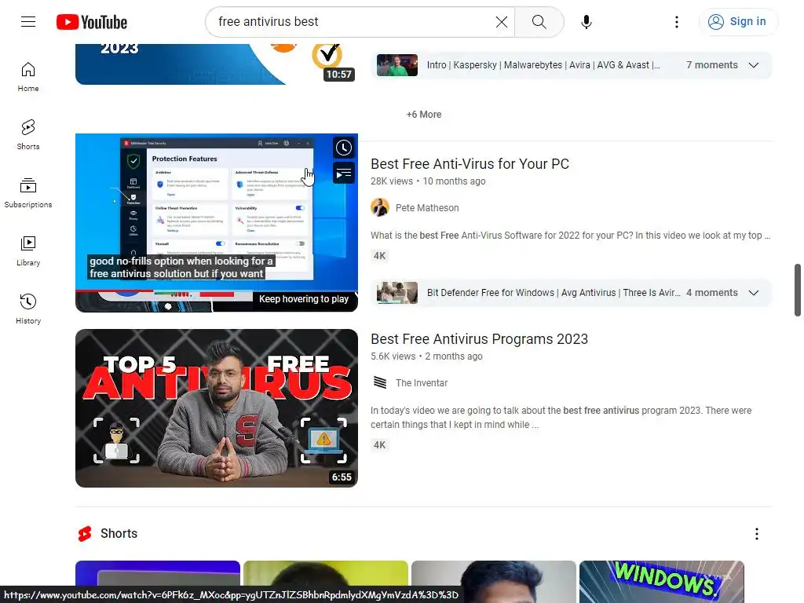Viewport: 804px width, 603px height.
Task: Open History in the sidebar
Action: pos(28,309)
